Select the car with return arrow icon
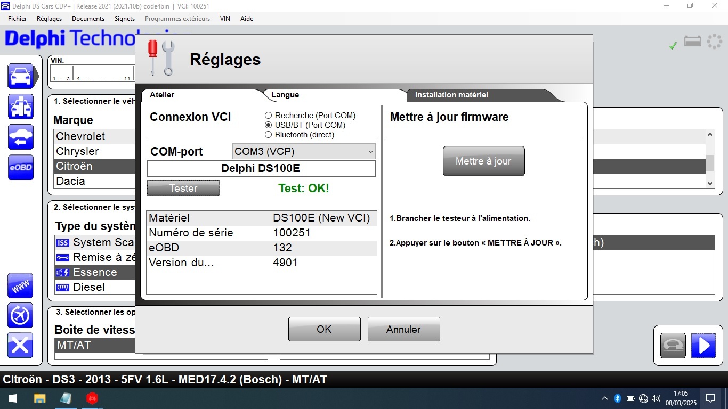This screenshot has height=409, width=728. 21,137
